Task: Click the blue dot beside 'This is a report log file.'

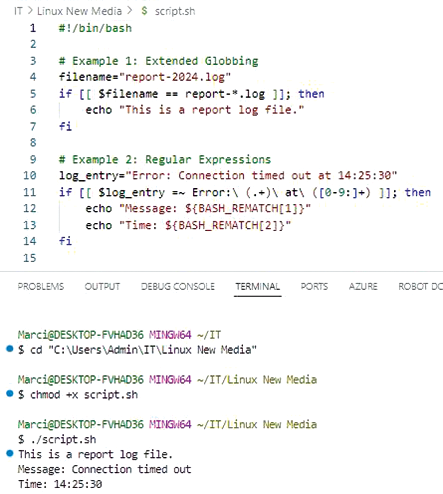Action: 10,453
